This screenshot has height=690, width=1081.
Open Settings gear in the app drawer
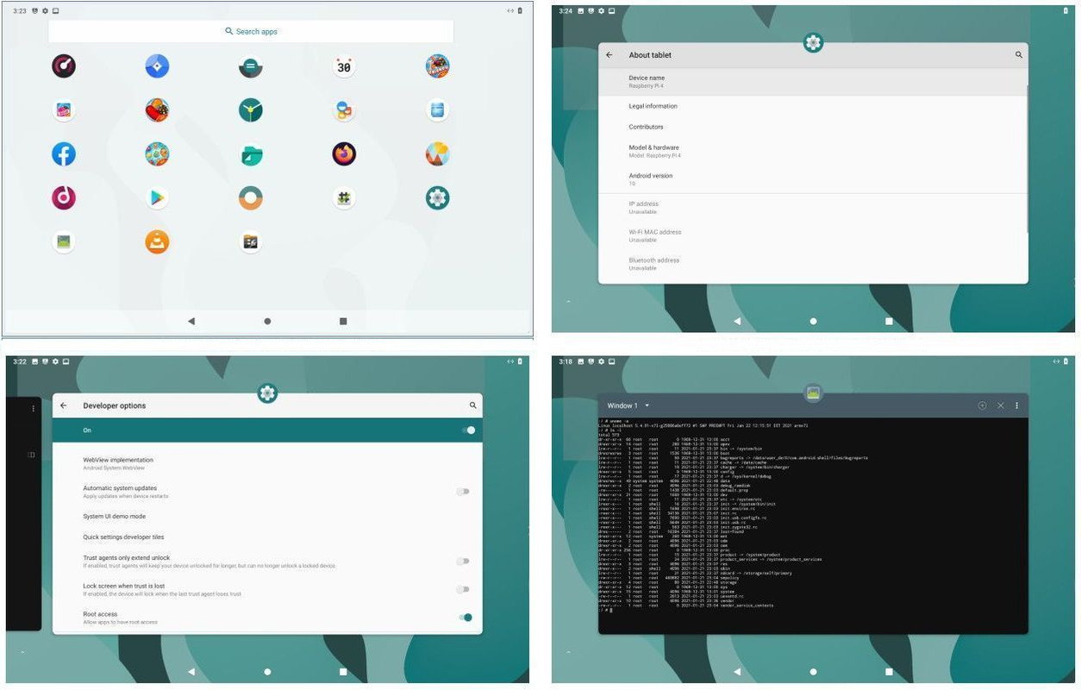click(x=438, y=198)
